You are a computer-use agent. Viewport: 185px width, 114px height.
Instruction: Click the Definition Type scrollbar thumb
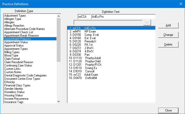pyautogui.click(x=59, y=40)
